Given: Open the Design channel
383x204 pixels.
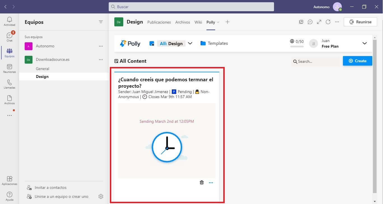Looking at the screenshot, I should pos(64,76).
